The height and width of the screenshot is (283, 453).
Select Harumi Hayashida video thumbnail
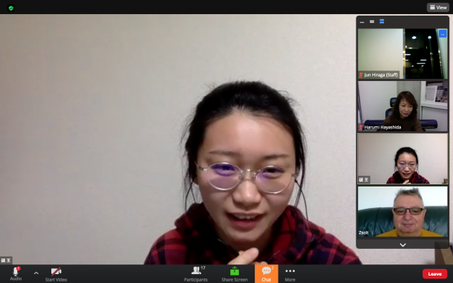click(403, 106)
